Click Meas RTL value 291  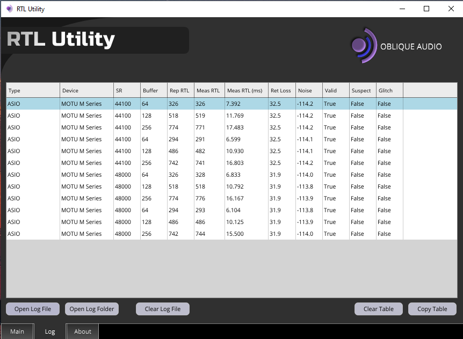point(200,139)
